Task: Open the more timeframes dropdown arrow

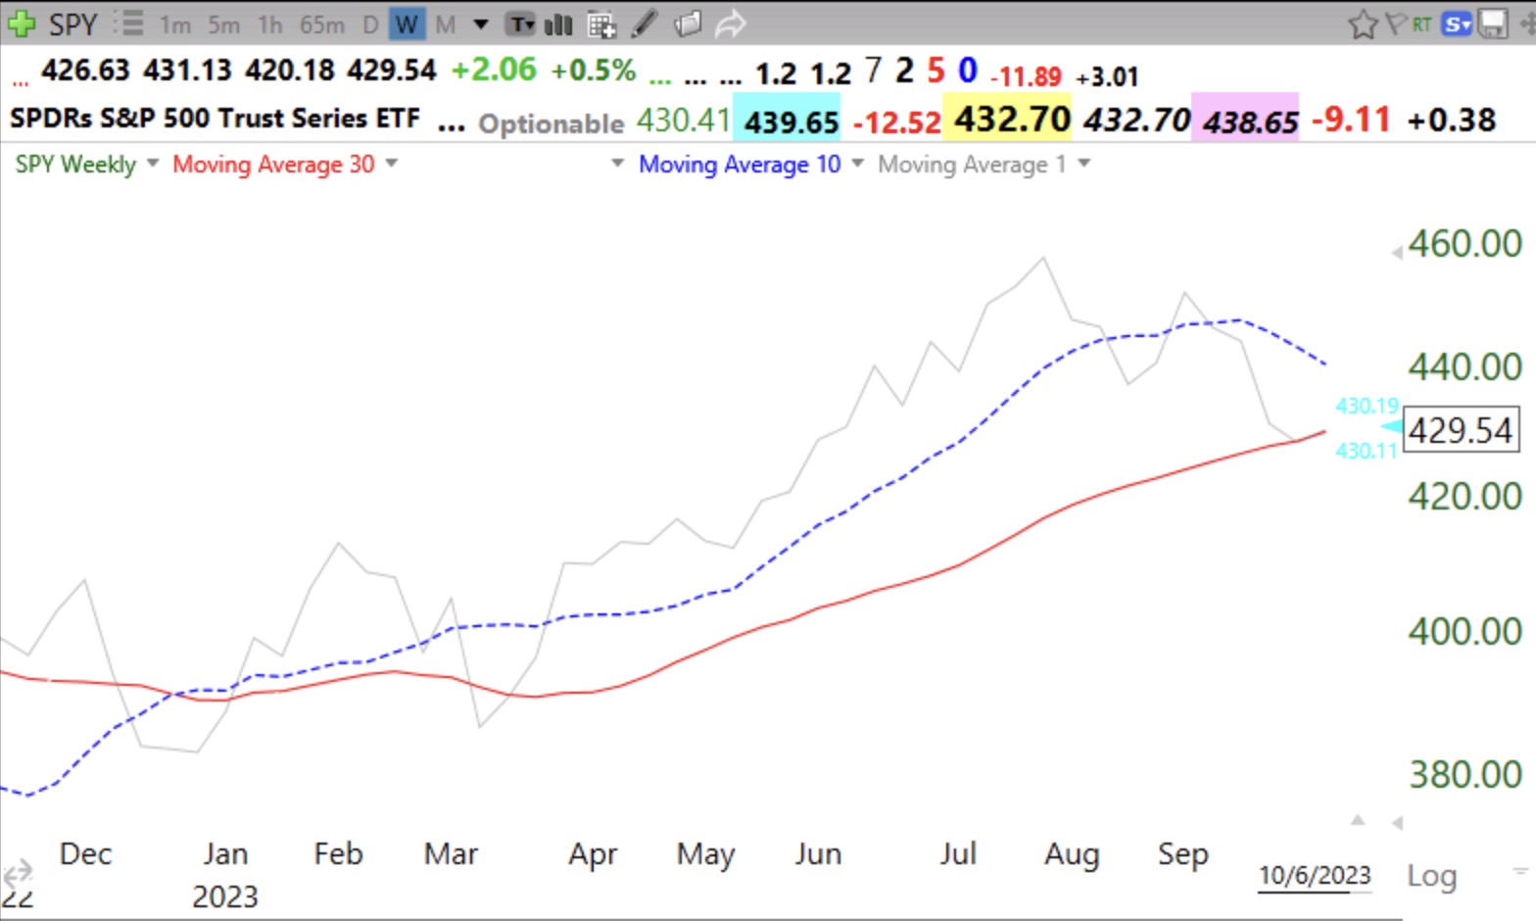Action: click(480, 24)
